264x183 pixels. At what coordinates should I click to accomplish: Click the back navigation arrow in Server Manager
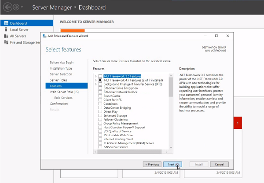[7, 7]
